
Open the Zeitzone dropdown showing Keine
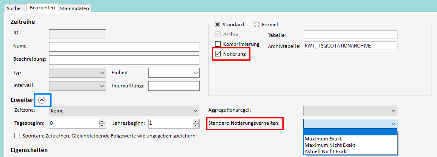(x=124, y=111)
